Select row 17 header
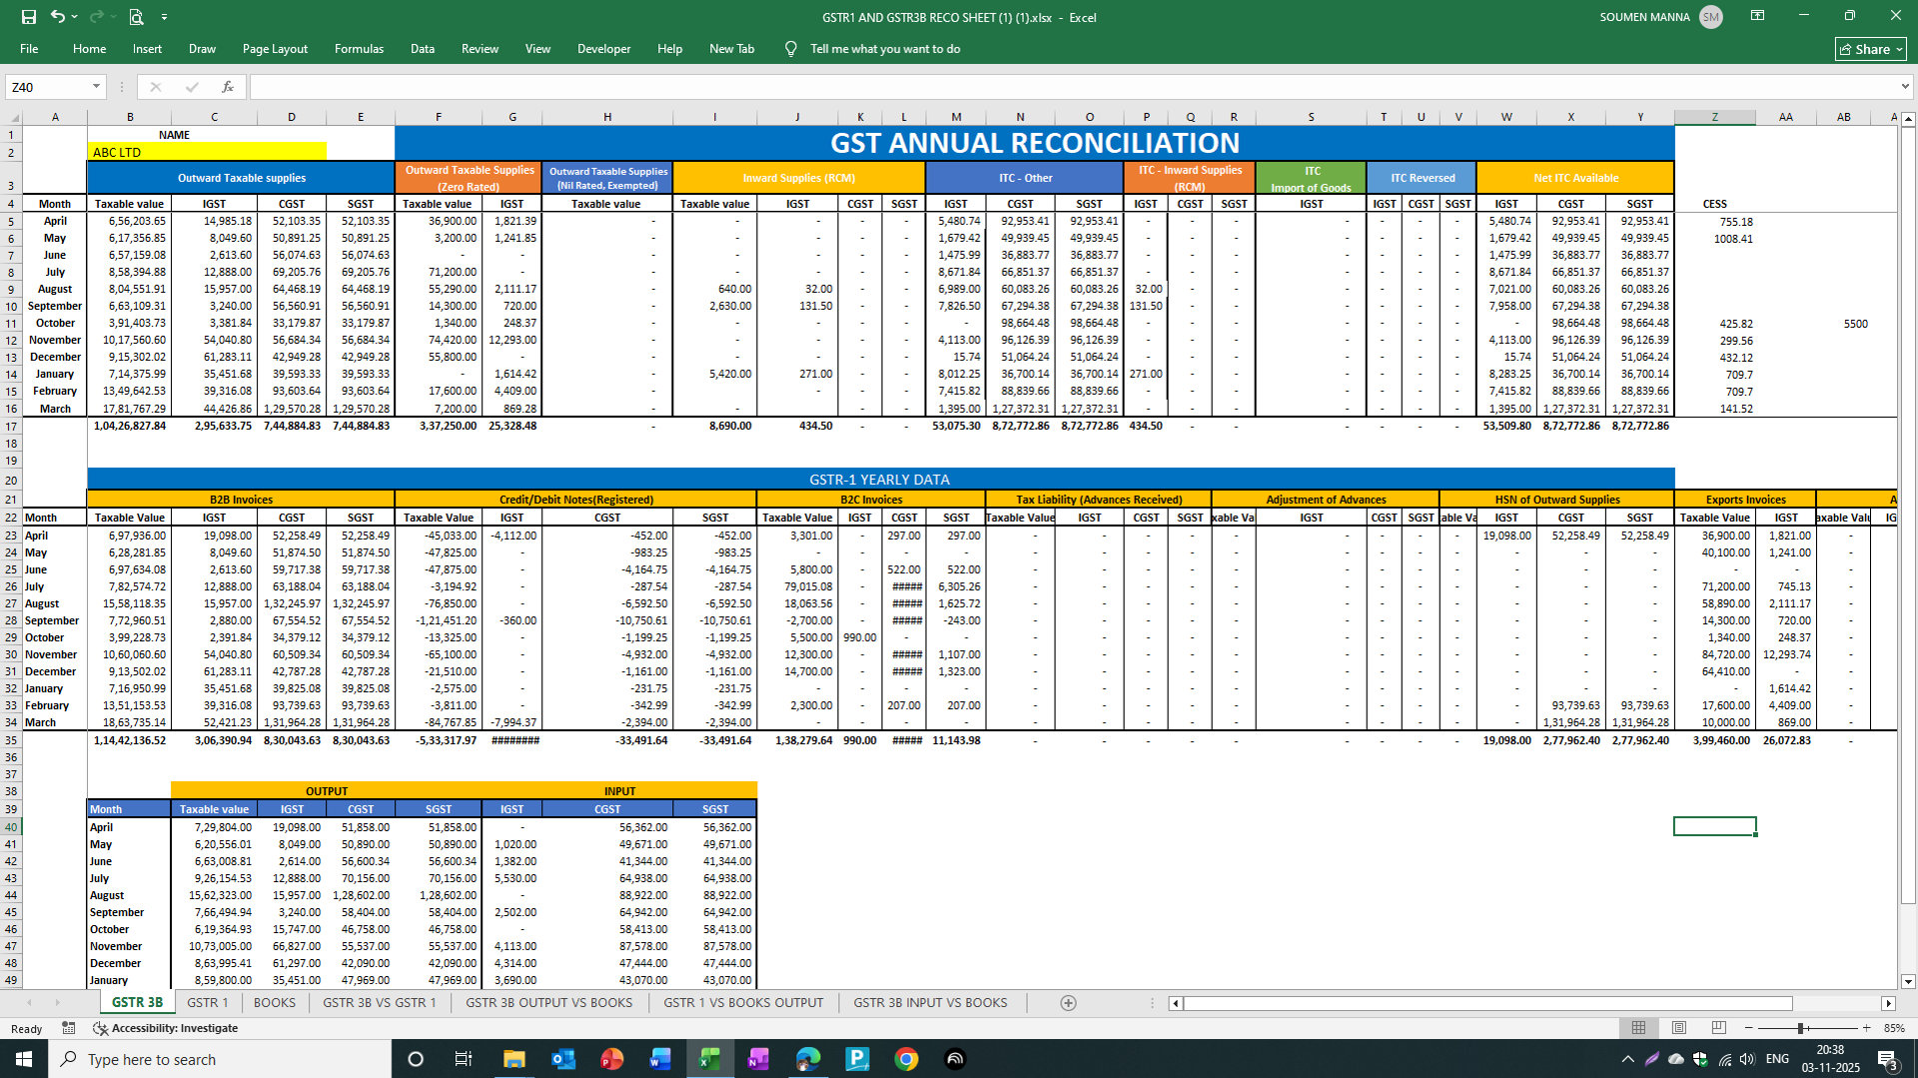Viewport: 1918px width, 1078px height. [x=11, y=426]
